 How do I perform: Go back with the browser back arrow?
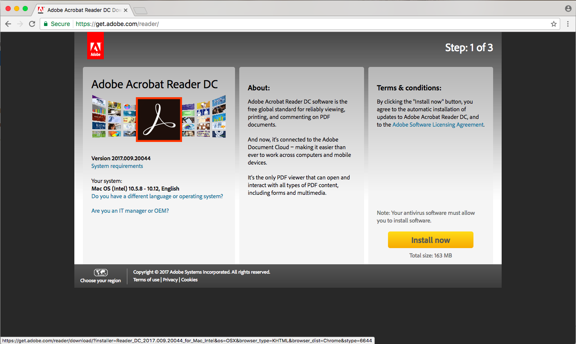[x=8, y=24]
